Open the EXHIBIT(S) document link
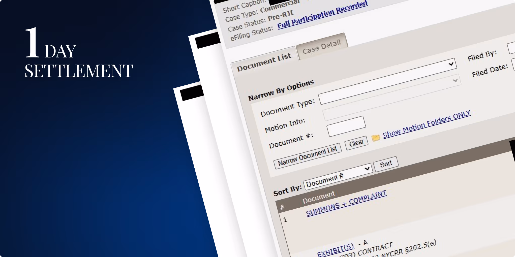The height and width of the screenshot is (257, 515). coord(336,250)
